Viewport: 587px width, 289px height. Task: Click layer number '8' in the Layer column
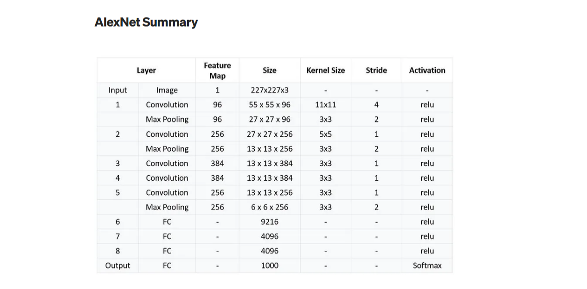(x=118, y=251)
